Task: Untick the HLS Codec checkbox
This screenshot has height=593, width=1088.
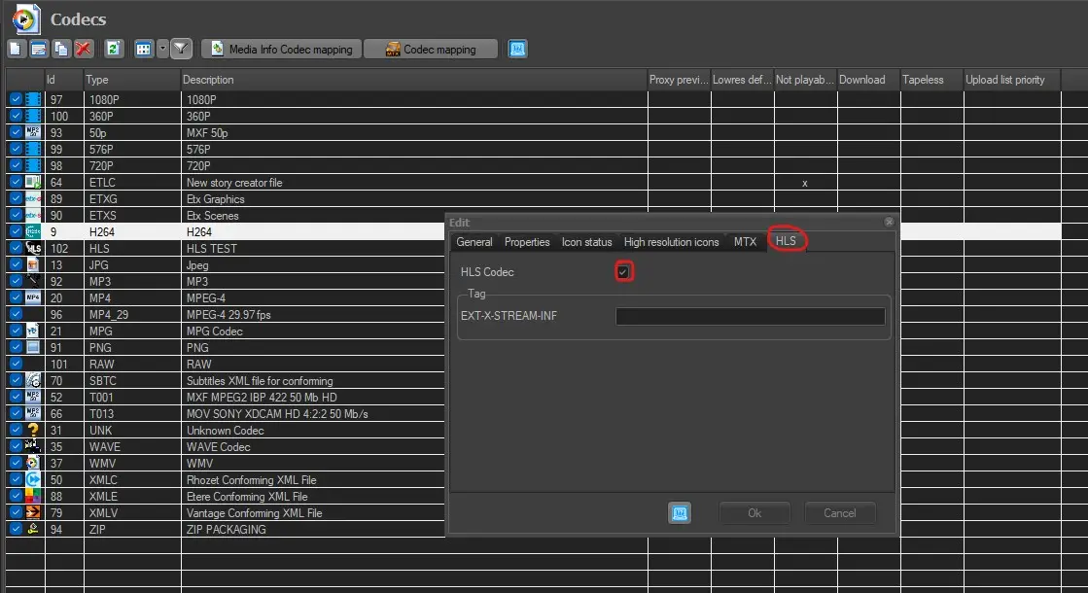Action: click(623, 272)
